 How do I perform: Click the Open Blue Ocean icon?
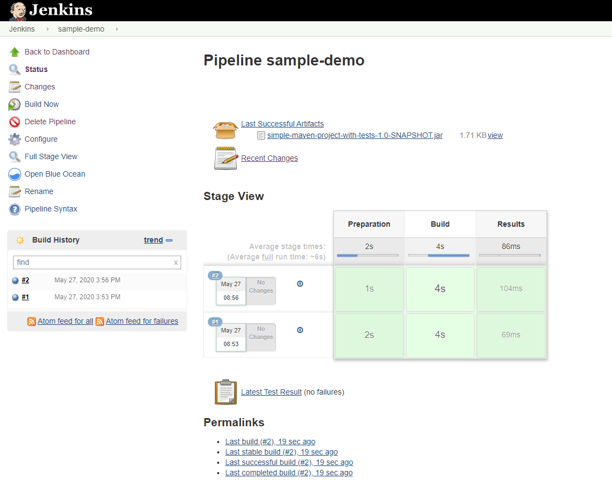click(14, 174)
